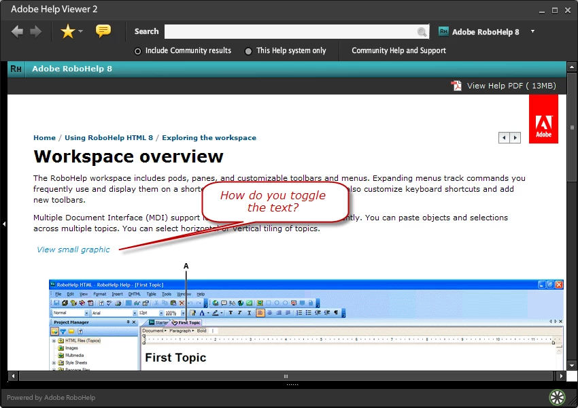Click Insert menu in RoboHelp graphic
Viewport: 578px width, 408px height.
coord(117,294)
